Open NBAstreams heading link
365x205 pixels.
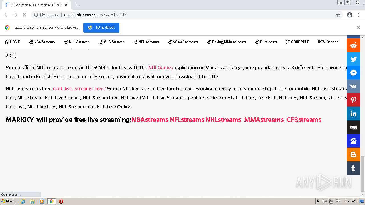pos(150,120)
